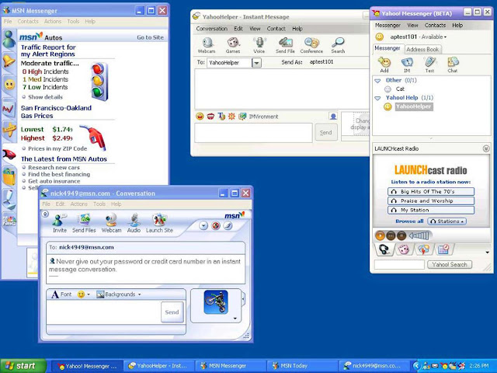Open the Stations dropdown in LAUNCHcast
The height and width of the screenshot is (373, 497).
447,221
